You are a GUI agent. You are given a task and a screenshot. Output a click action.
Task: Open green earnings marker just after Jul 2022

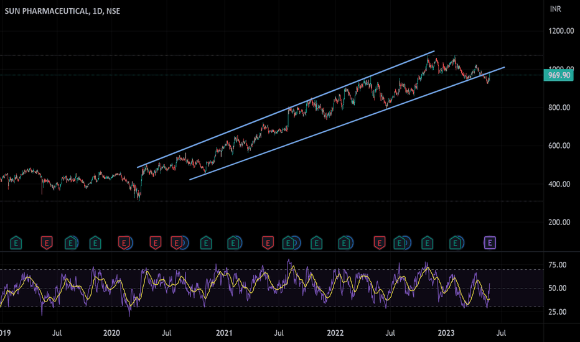click(399, 243)
